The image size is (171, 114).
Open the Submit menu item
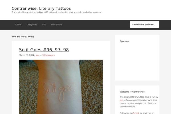point(18,25)
